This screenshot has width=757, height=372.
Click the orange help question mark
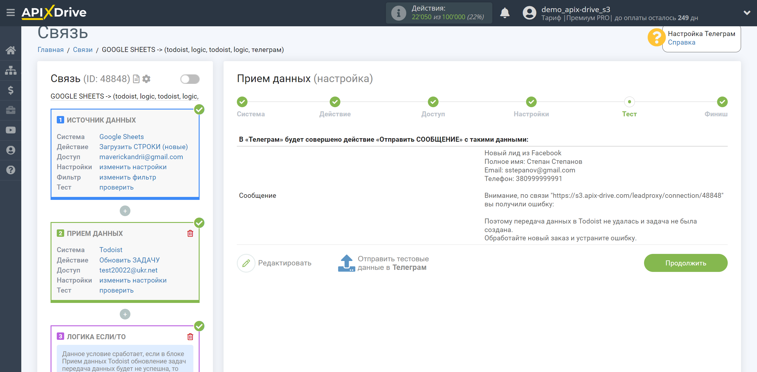pyautogui.click(x=656, y=37)
